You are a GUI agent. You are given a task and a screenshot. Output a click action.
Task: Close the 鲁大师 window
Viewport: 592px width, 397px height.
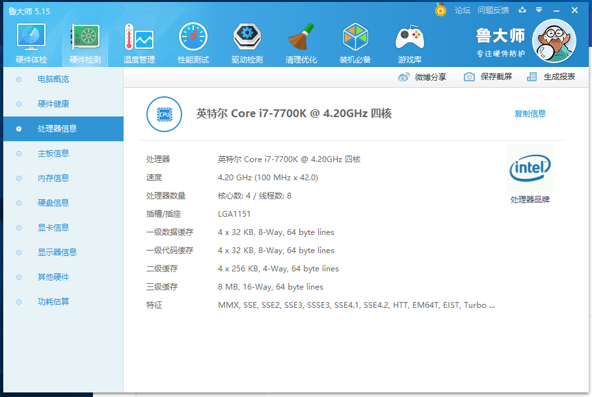[x=574, y=10]
